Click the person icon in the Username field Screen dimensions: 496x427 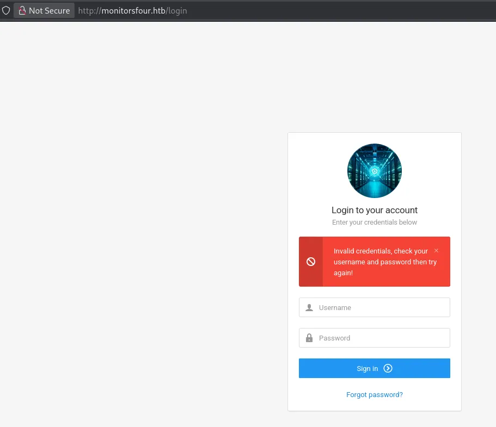[x=309, y=308]
